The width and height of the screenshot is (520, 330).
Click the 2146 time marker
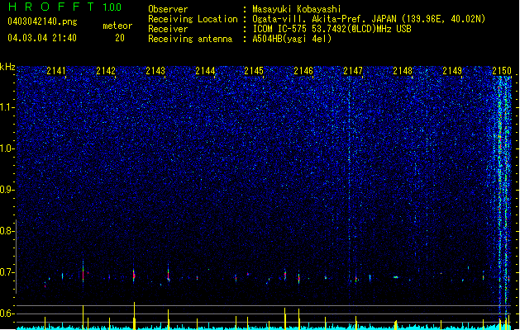(303, 70)
